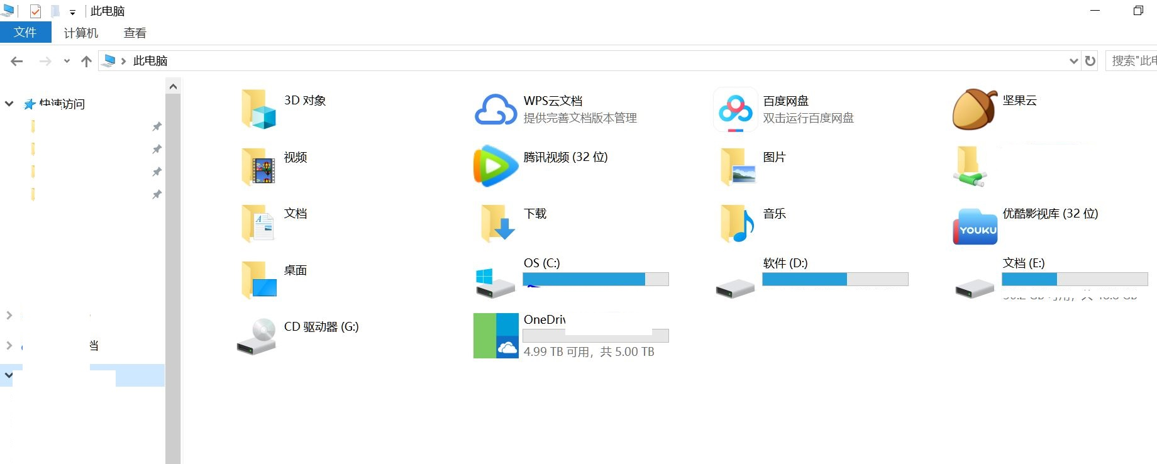This screenshot has height=464, width=1157.
Task: Click the first quick access pin icon
Action: click(x=157, y=126)
